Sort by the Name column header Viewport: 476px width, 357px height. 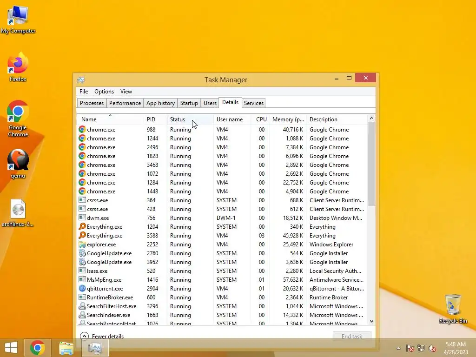point(110,119)
